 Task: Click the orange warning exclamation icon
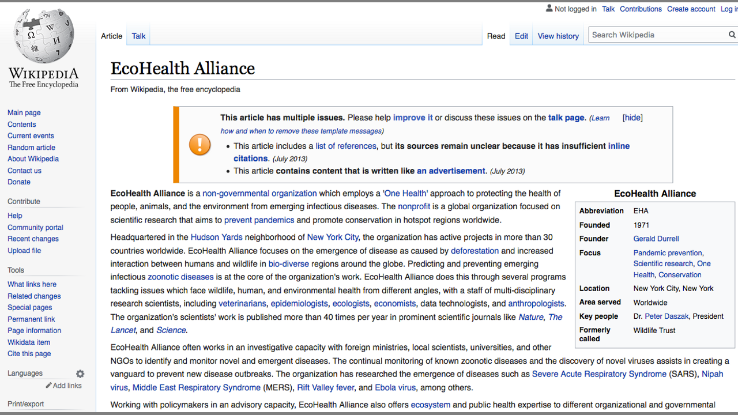pos(200,144)
